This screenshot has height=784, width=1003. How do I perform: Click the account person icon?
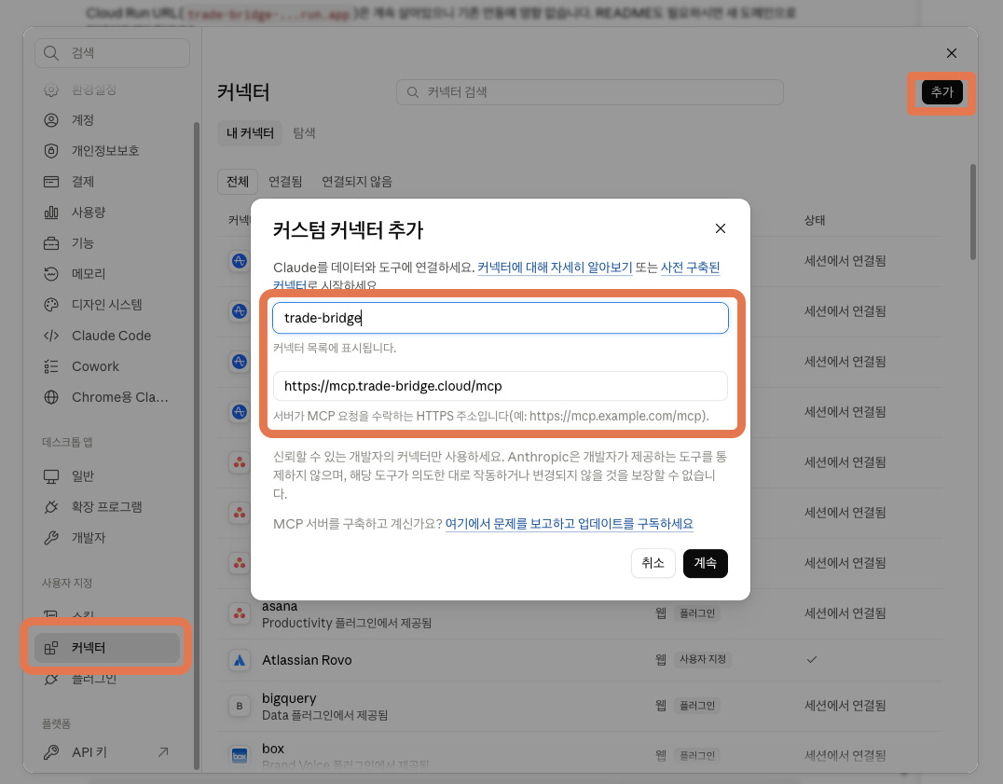51,120
